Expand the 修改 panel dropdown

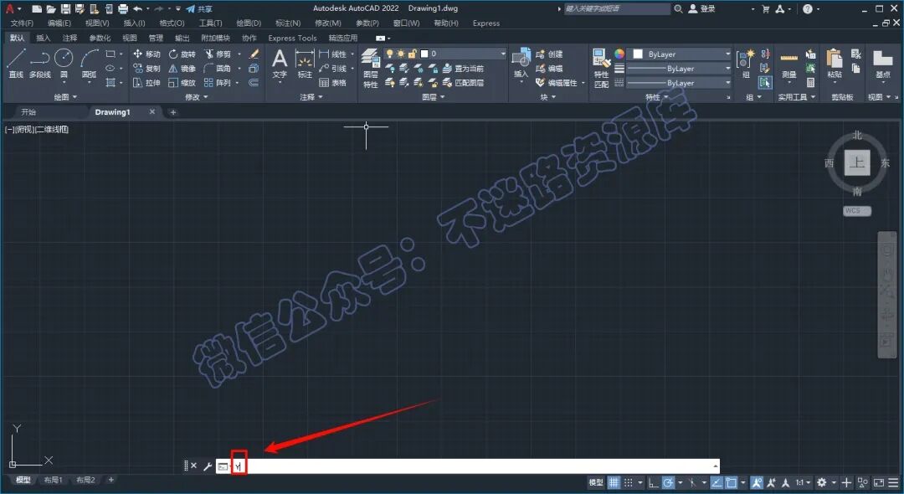coord(196,97)
